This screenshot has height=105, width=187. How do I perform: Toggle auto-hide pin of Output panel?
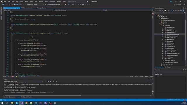point(151,79)
